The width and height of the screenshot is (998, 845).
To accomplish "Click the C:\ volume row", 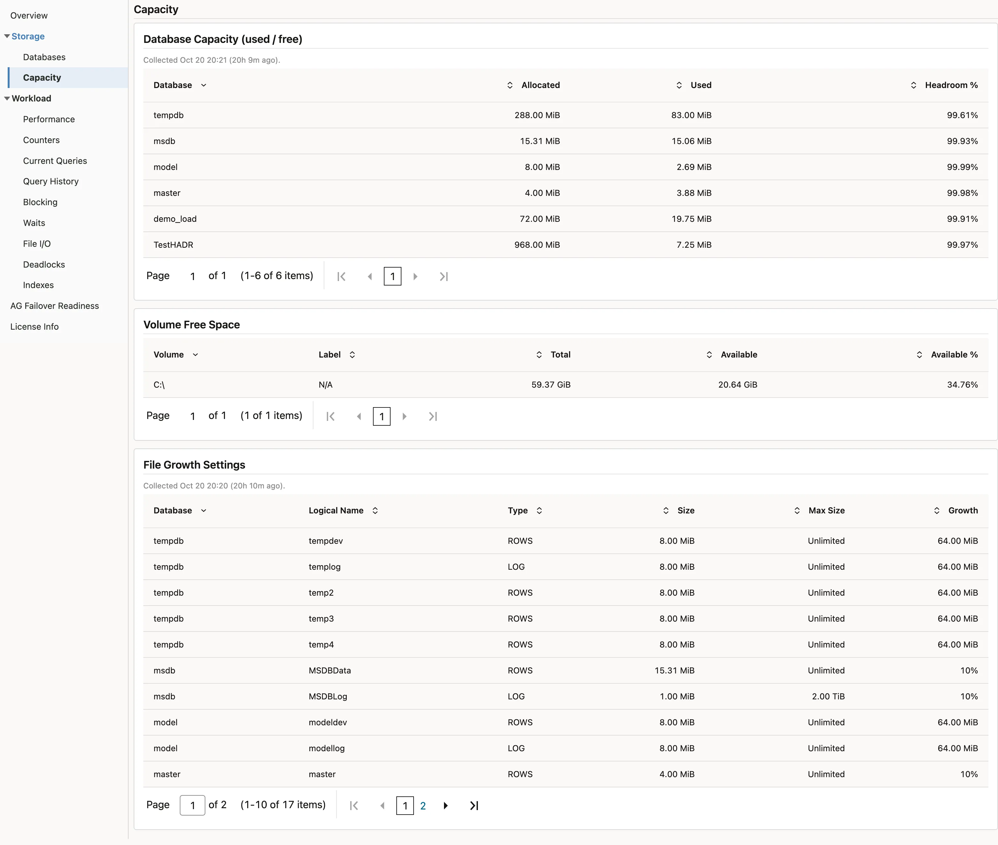I will (x=566, y=385).
